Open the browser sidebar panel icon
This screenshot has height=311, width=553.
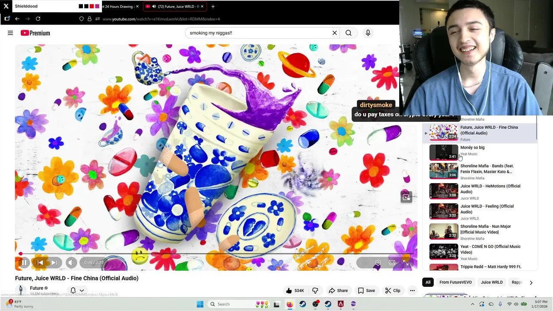pos(7,19)
